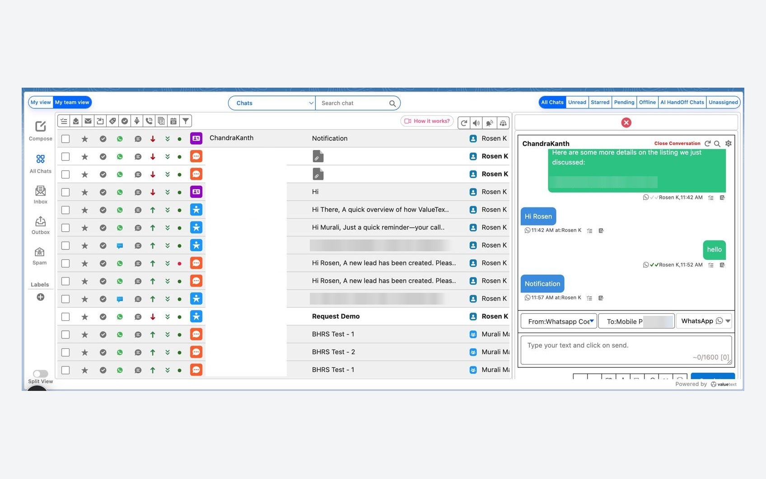The height and width of the screenshot is (479, 766).
Task: Click the calendar toolbar icon
Action: click(x=173, y=121)
